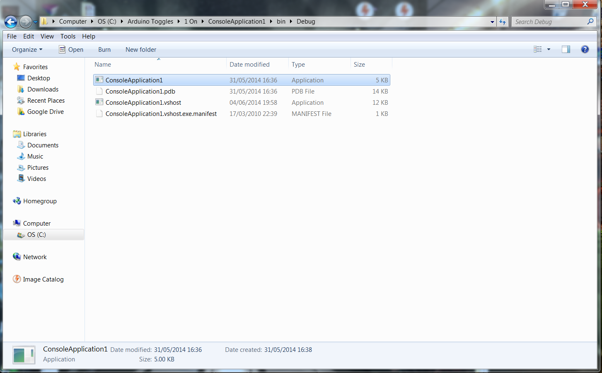Expand the address bar history dropdown
This screenshot has width=602, height=373.
(492, 22)
